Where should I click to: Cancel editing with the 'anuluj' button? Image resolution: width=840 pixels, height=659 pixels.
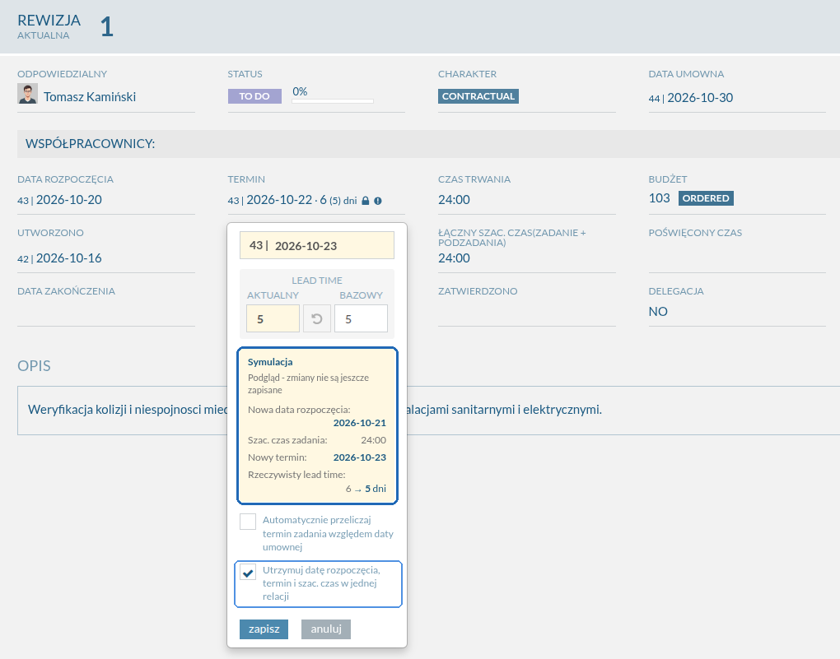click(326, 629)
